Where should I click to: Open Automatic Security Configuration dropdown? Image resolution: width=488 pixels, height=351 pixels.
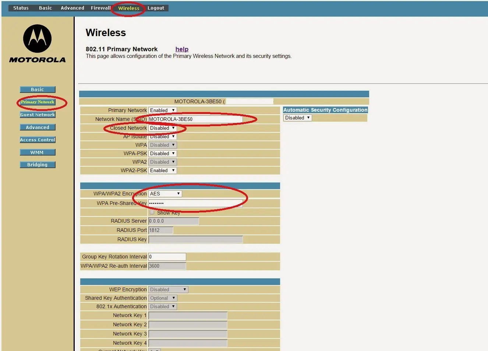point(297,118)
